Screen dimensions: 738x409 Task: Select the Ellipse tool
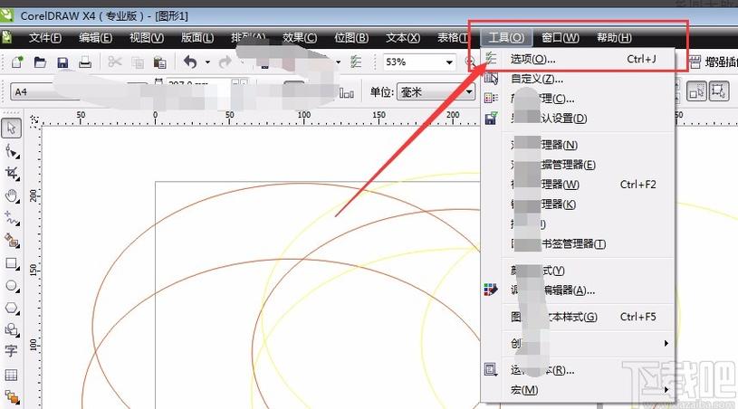coord(12,286)
